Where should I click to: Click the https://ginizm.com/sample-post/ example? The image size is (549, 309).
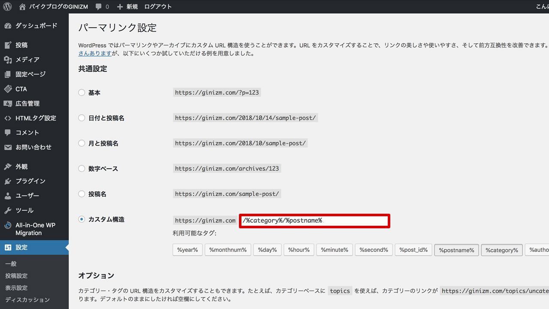pos(227,194)
